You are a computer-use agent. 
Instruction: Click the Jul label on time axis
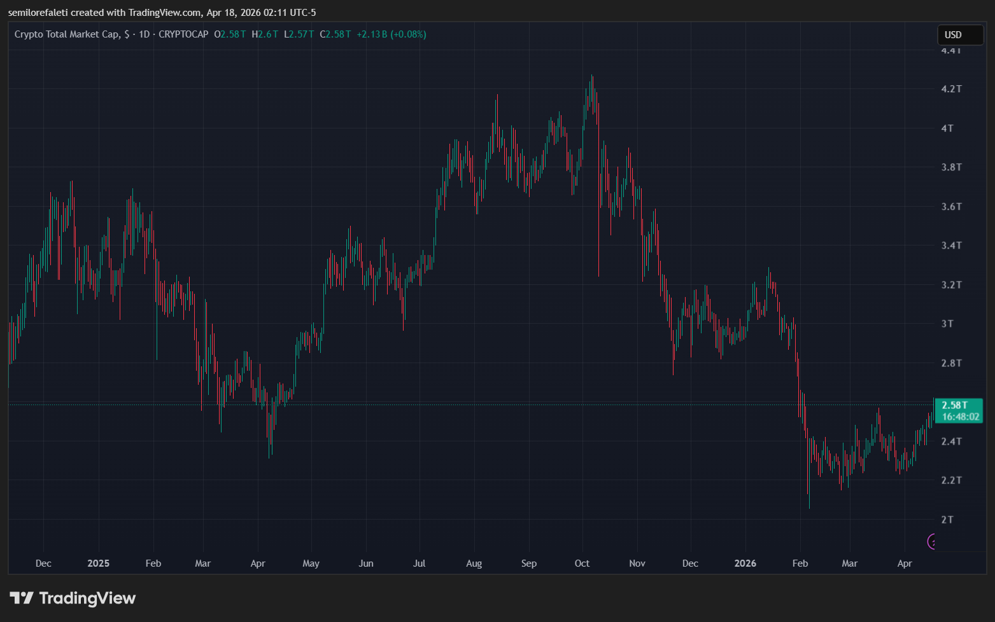coord(419,563)
